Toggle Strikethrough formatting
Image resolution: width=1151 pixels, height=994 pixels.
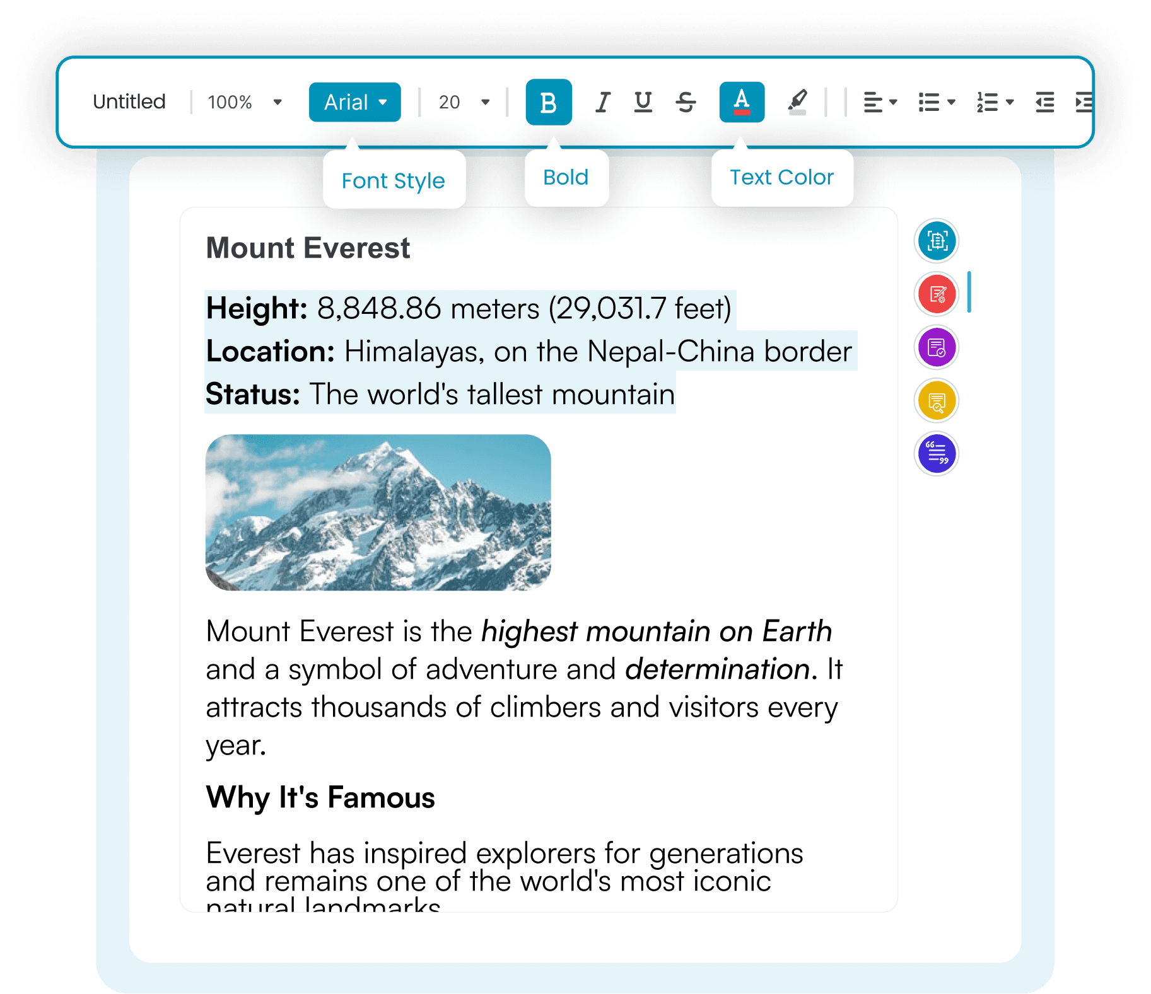[686, 102]
